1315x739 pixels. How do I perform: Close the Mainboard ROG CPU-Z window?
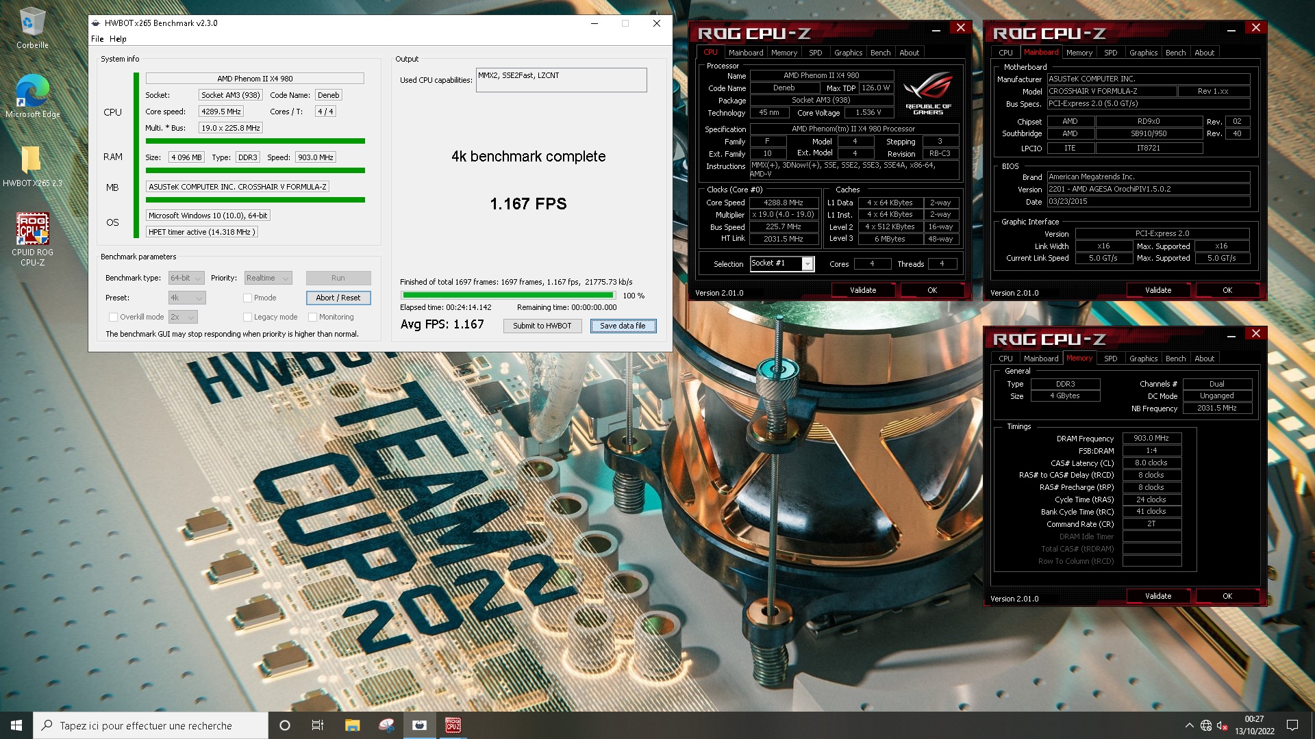pos(1256,28)
